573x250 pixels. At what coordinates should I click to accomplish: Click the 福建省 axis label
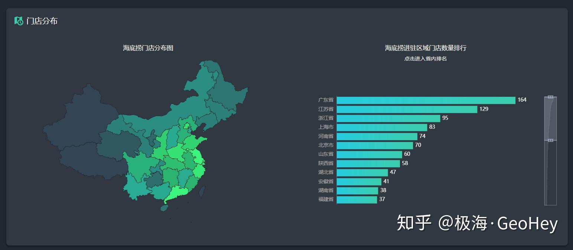[x=326, y=200]
